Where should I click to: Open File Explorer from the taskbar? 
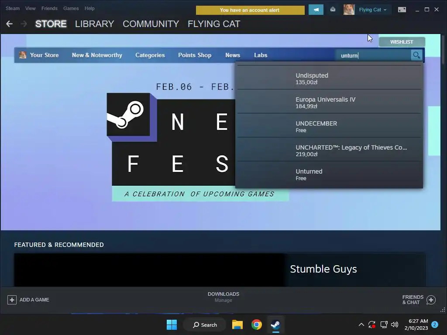pyautogui.click(x=237, y=325)
